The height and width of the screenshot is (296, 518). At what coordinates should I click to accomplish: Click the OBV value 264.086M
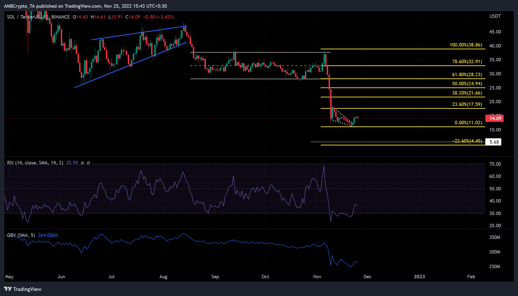click(48, 235)
